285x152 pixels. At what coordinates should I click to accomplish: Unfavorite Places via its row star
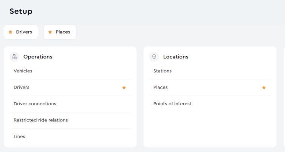coord(264,88)
